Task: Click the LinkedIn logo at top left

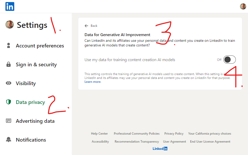Action: (x=10, y=6)
